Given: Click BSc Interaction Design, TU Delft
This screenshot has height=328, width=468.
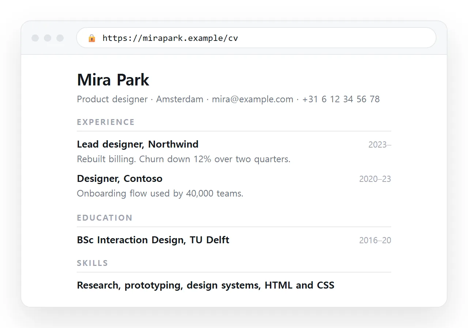Looking at the screenshot, I should click(153, 240).
